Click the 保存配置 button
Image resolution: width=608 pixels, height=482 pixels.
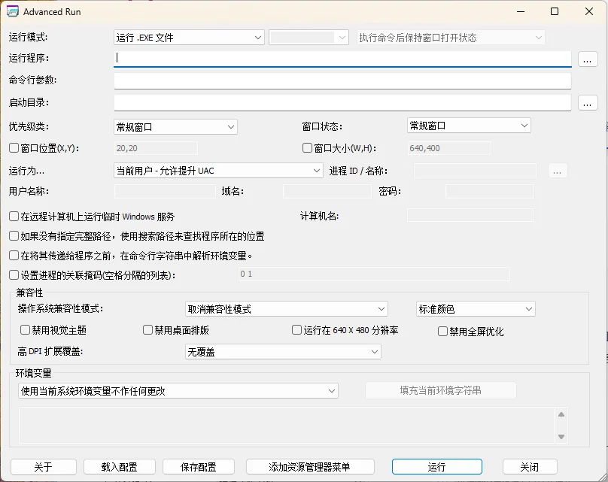point(198,467)
